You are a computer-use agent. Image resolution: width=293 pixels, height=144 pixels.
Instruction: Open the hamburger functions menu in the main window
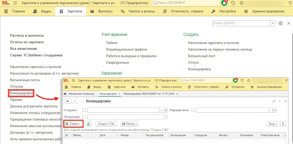[x=15, y=3]
